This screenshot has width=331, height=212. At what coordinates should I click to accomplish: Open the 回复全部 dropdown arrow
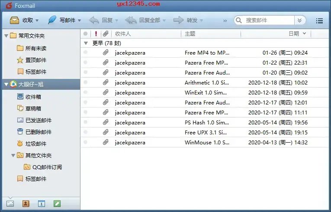[164, 20]
